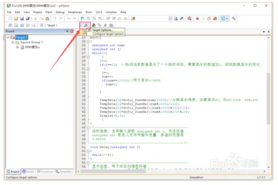
Task: Collapse code fold at line 28
Action: click(x=88, y=57)
